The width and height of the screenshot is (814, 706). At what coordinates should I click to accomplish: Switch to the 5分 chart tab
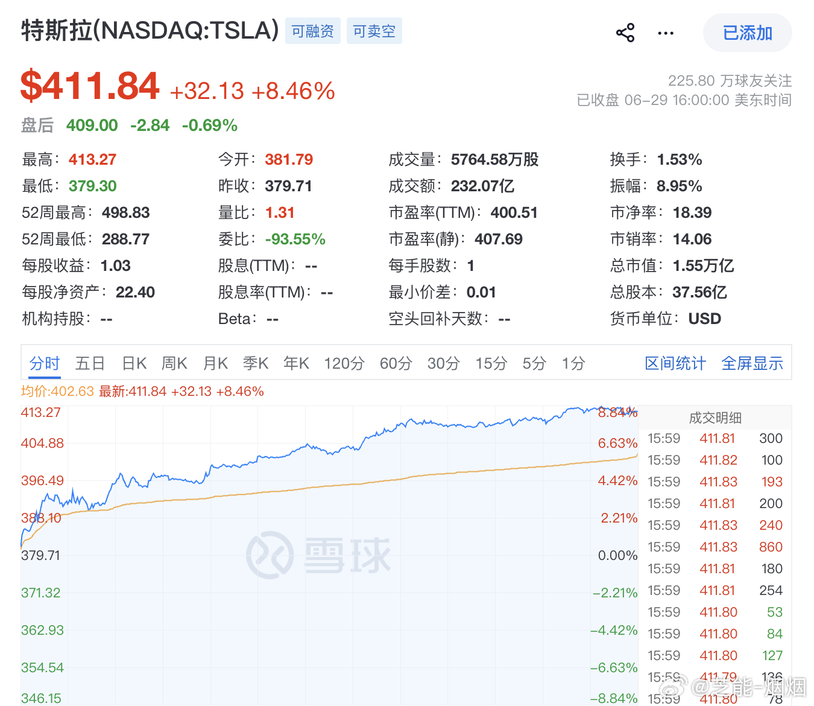pos(535,363)
